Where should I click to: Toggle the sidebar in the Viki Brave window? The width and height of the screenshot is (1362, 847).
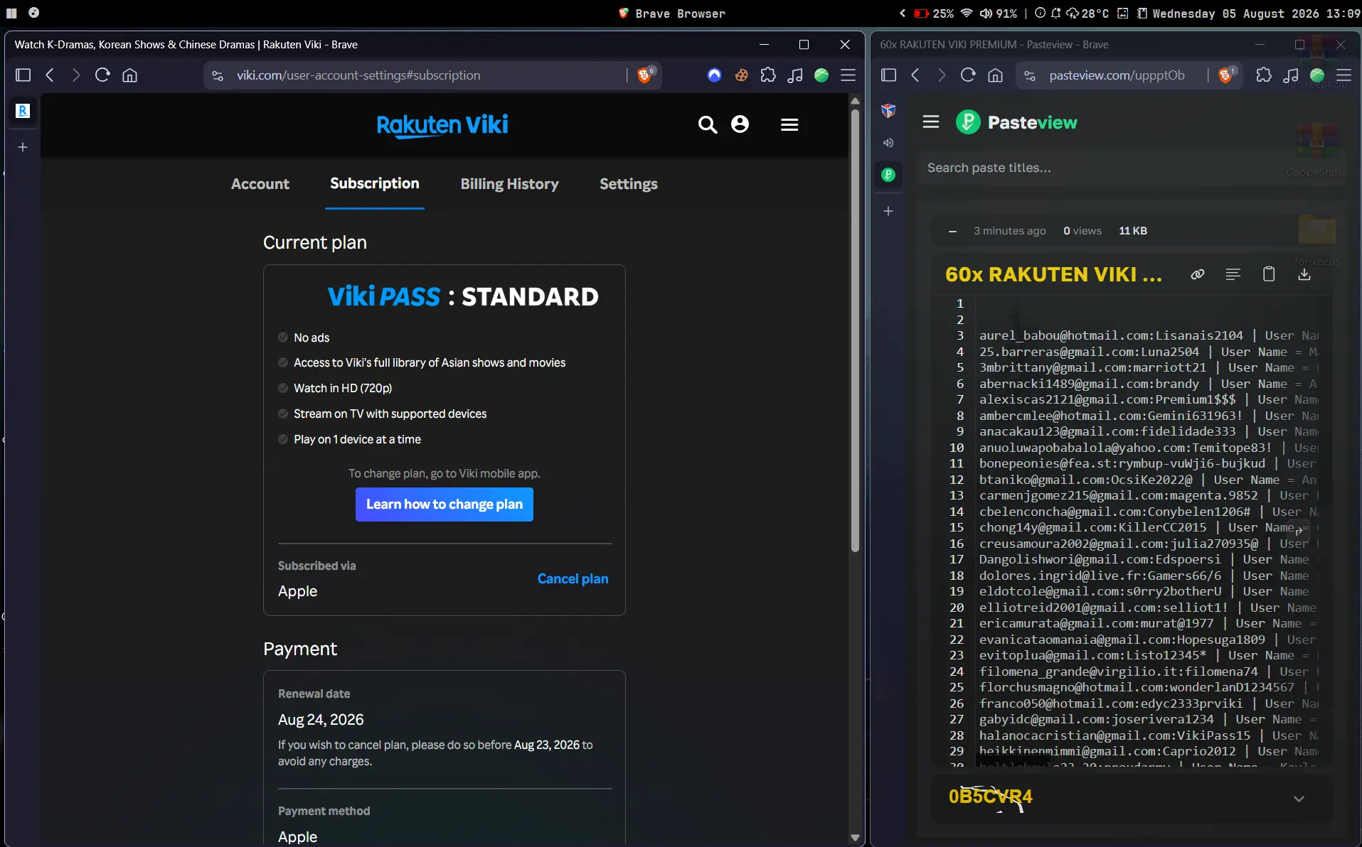(x=23, y=75)
